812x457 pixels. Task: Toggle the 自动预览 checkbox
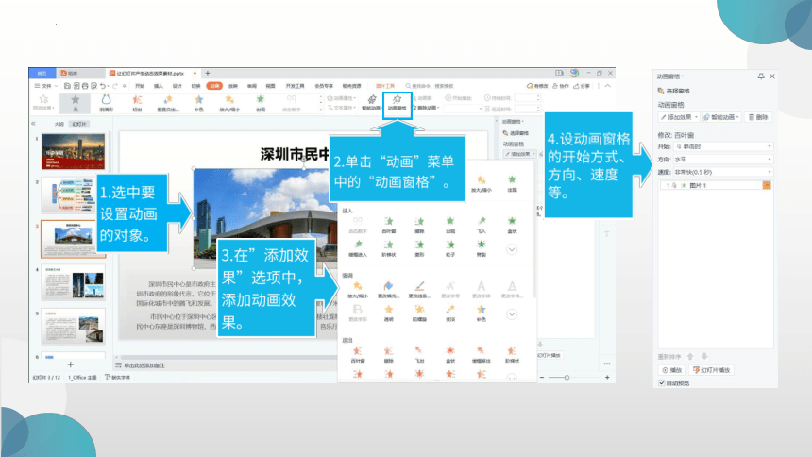[662, 383]
